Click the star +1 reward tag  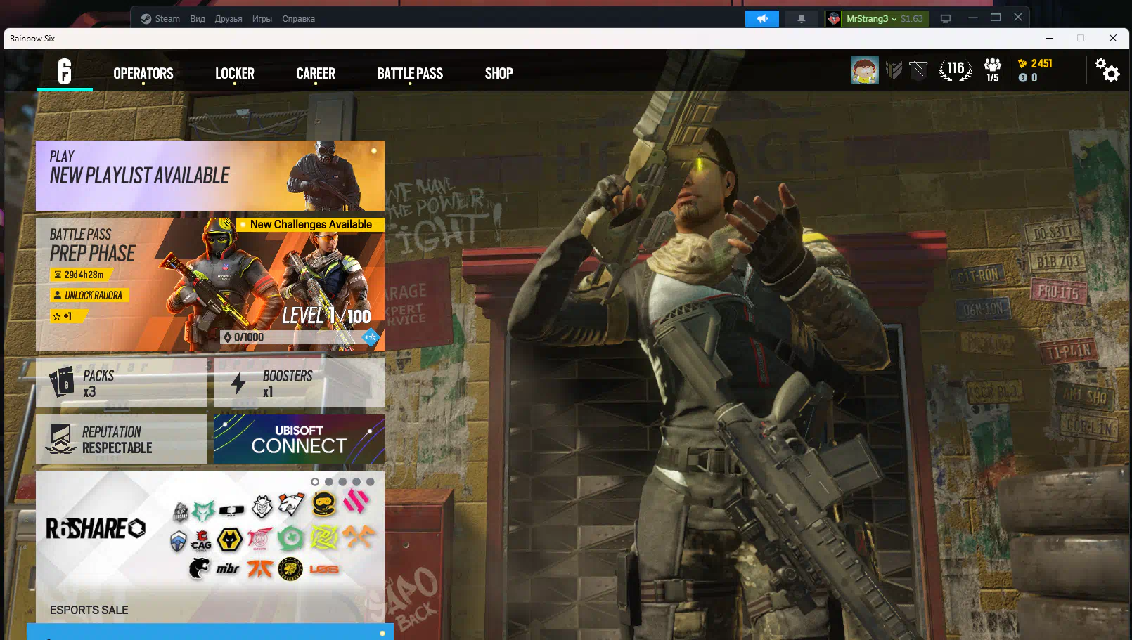coord(67,316)
